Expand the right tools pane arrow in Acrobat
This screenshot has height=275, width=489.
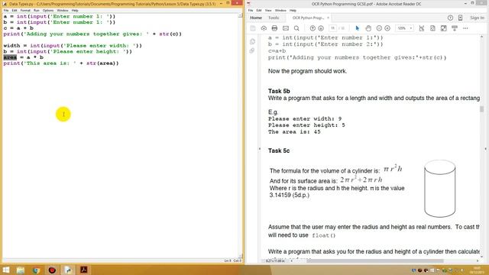point(486,149)
